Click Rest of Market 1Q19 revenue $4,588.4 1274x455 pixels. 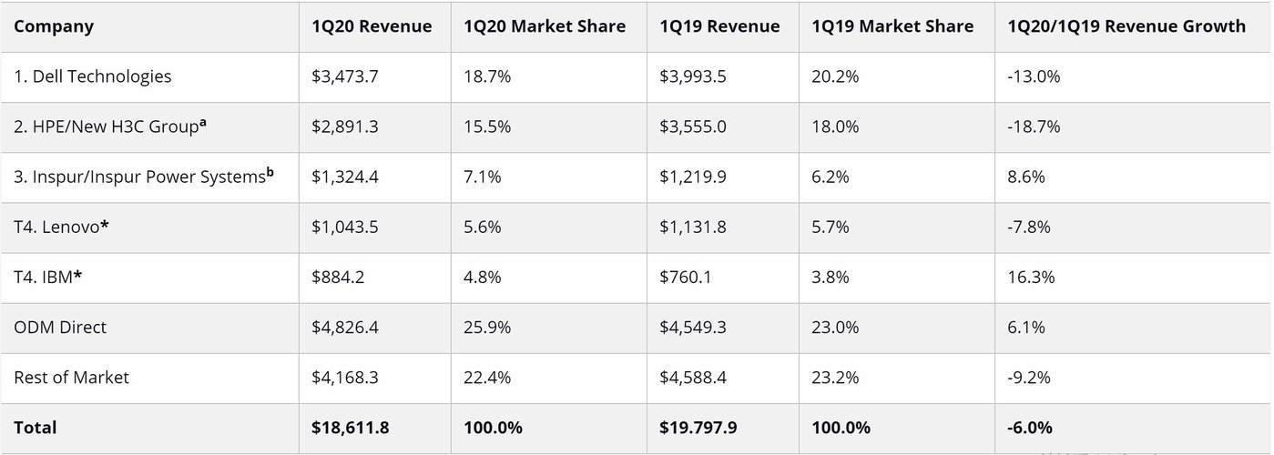click(x=693, y=377)
